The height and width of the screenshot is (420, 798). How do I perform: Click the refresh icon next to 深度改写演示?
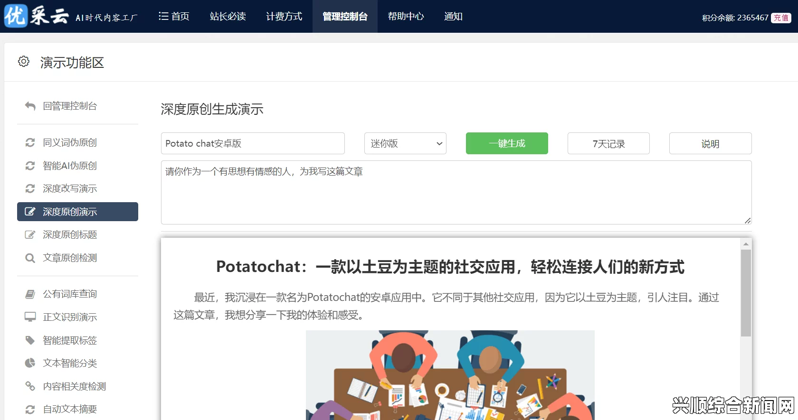click(x=30, y=188)
